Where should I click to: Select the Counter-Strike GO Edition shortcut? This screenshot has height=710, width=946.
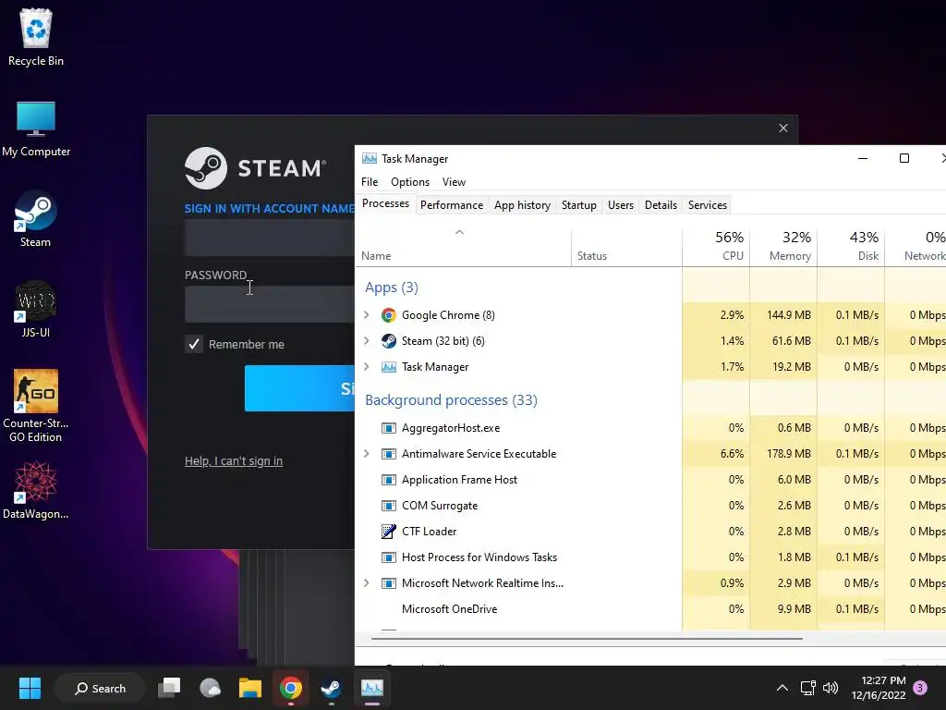(x=36, y=406)
